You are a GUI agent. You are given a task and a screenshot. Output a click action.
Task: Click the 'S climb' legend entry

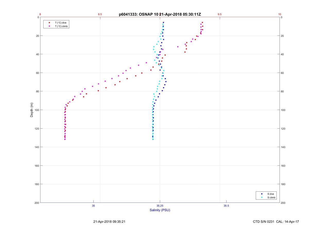coord(271,197)
